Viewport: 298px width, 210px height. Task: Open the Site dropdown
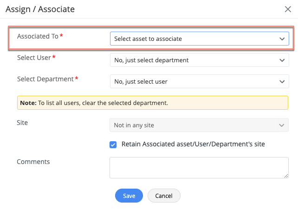point(195,125)
